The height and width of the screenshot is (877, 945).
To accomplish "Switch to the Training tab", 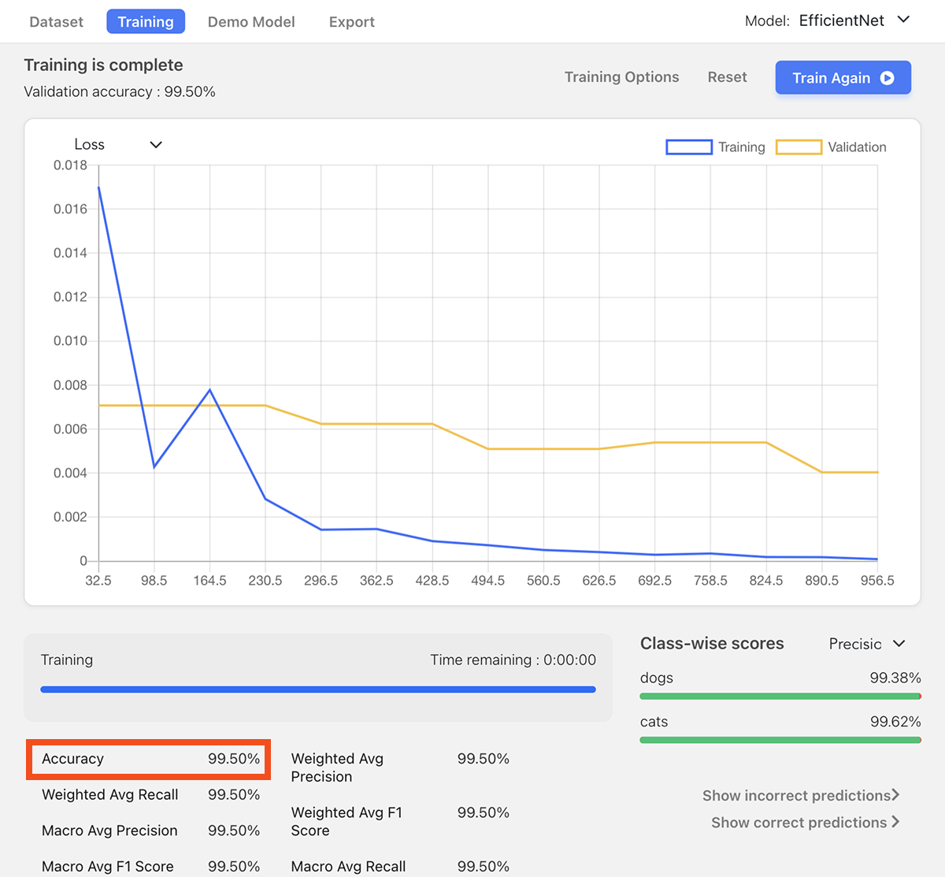I will (146, 21).
